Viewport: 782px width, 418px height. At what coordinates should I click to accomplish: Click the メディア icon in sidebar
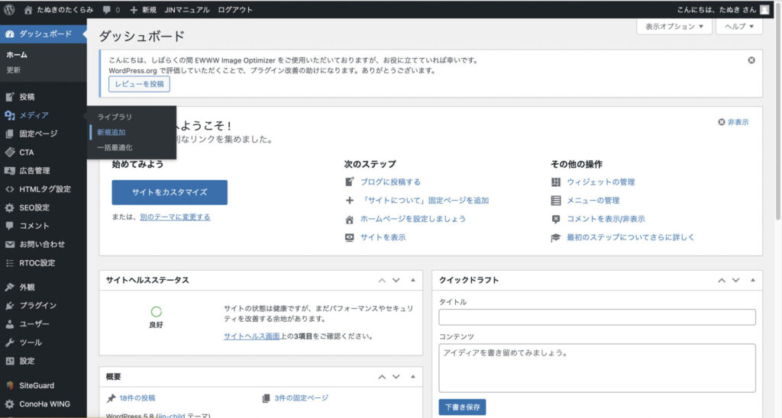(9, 115)
